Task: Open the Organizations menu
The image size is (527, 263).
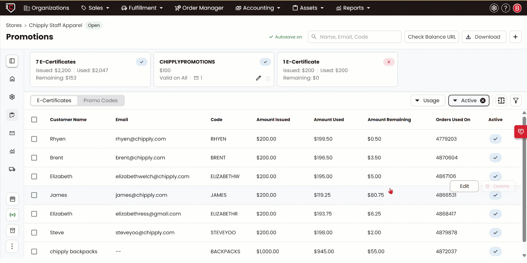Action: [46, 8]
